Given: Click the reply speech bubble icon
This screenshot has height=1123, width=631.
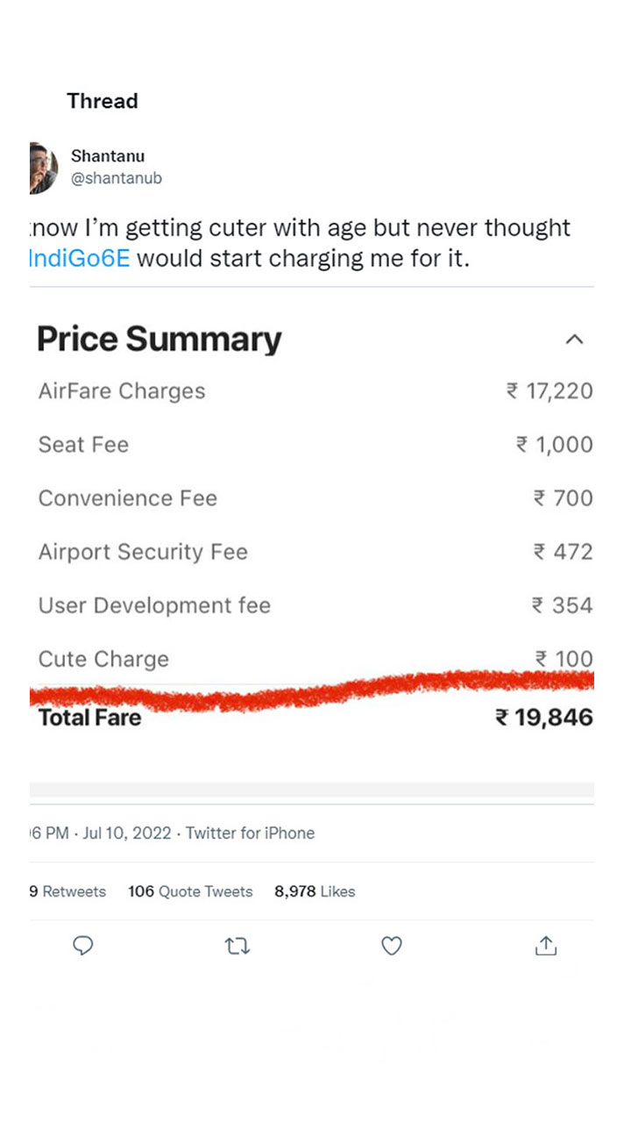Looking at the screenshot, I should [82, 946].
